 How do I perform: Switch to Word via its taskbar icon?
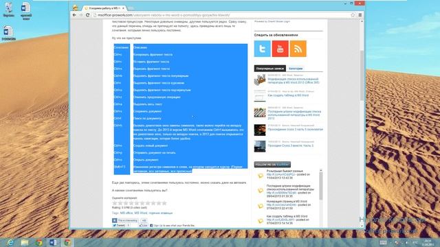click(53, 242)
